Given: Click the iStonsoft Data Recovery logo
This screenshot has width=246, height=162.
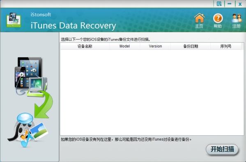Looking at the screenshot, I should [14, 20].
